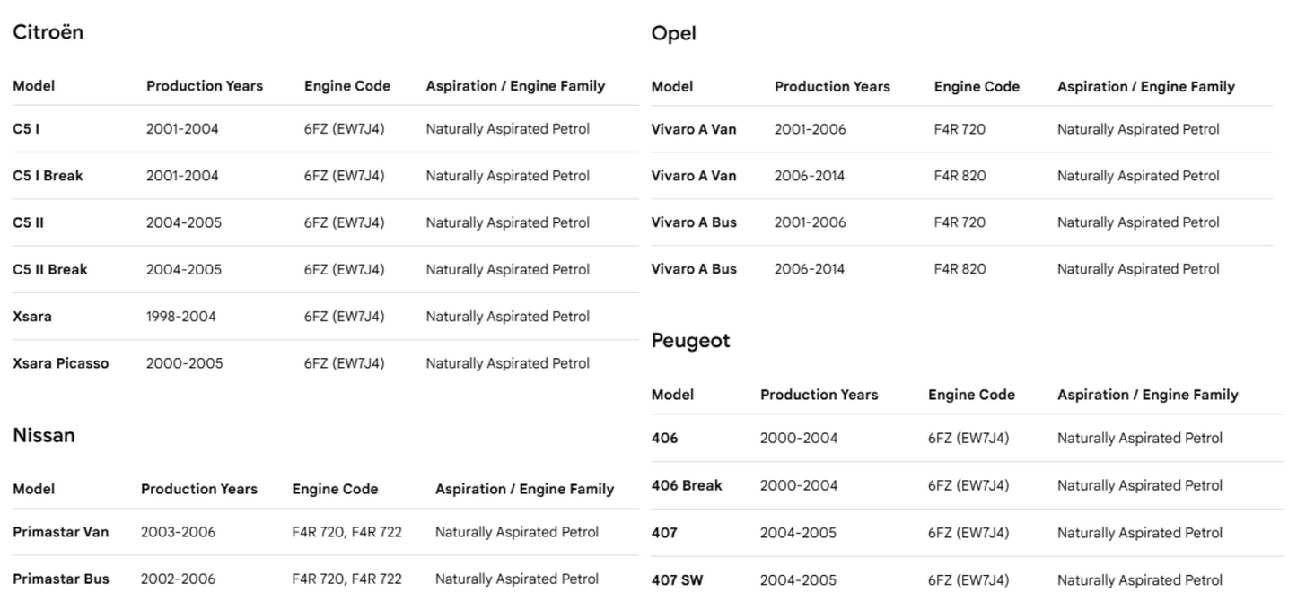Click C5 II Break model name
Image resolution: width=1297 pixels, height=601 pixels.
click(x=50, y=269)
